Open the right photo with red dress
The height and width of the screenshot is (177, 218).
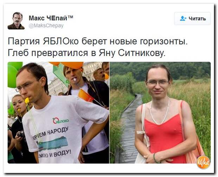[160, 112]
